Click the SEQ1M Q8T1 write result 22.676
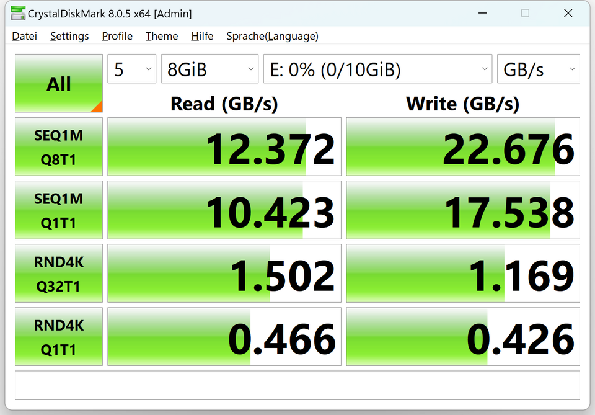The height and width of the screenshot is (415, 595). coord(463,147)
